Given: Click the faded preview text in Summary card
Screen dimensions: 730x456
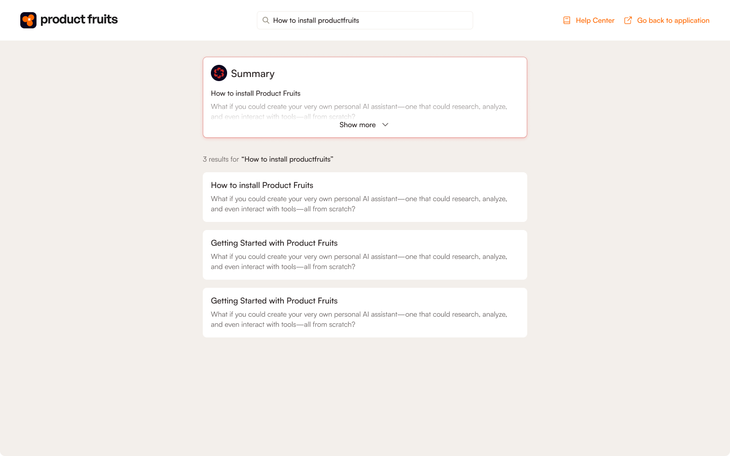Looking at the screenshot, I should pyautogui.click(x=359, y=107).
